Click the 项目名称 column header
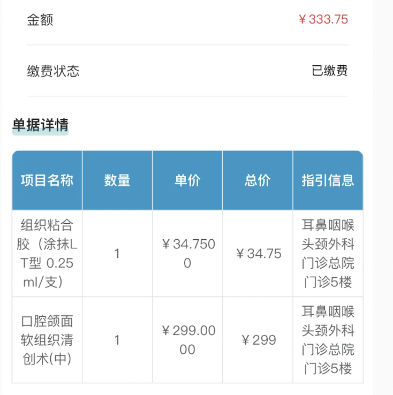Viewport: 393px width, 395px height. tap(47, 180)
